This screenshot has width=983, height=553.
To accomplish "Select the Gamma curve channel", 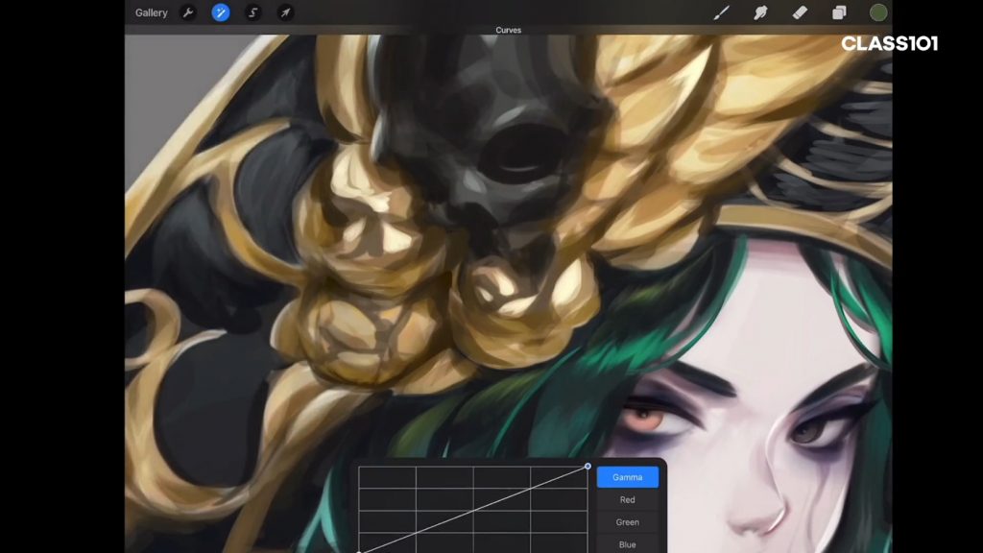I will click(x=628, y=477).
